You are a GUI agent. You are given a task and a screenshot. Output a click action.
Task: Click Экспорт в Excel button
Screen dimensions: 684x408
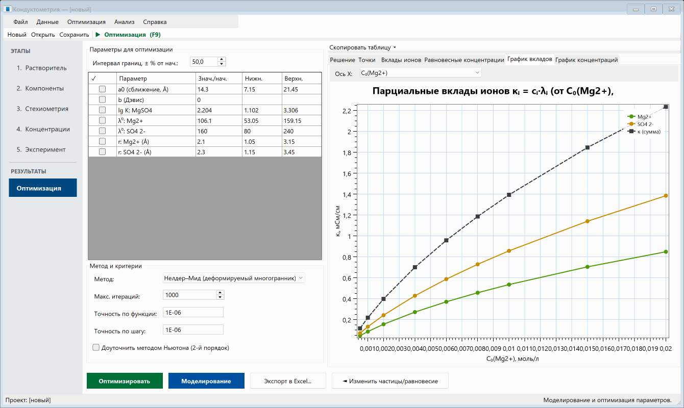click(288, 381)
